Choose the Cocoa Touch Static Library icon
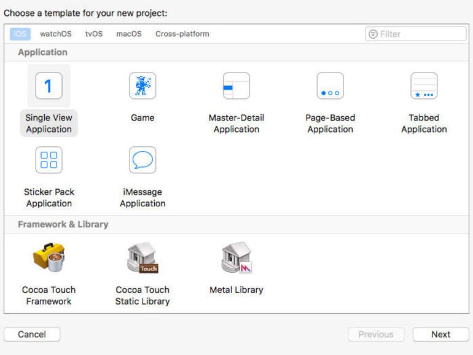Image resolution: width=473 pixels, height=355 pixels. click(143, 258)
